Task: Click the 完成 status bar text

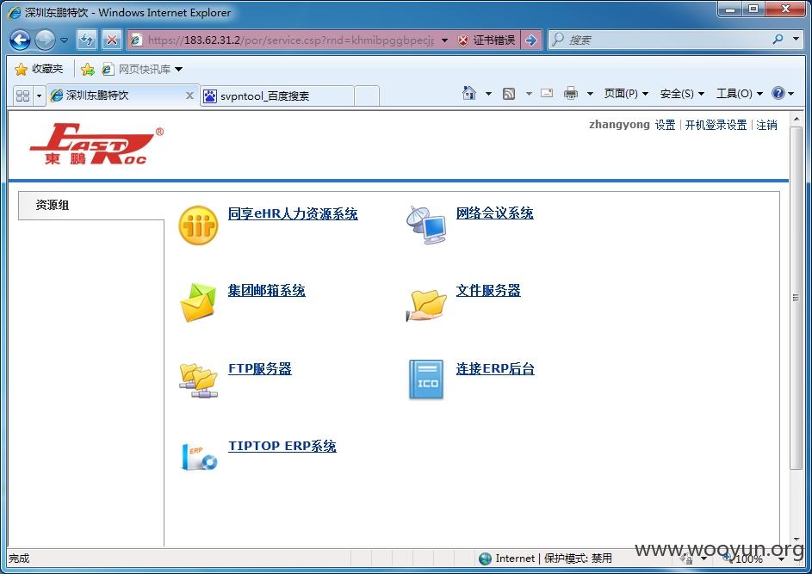Action: click(19, 559)
